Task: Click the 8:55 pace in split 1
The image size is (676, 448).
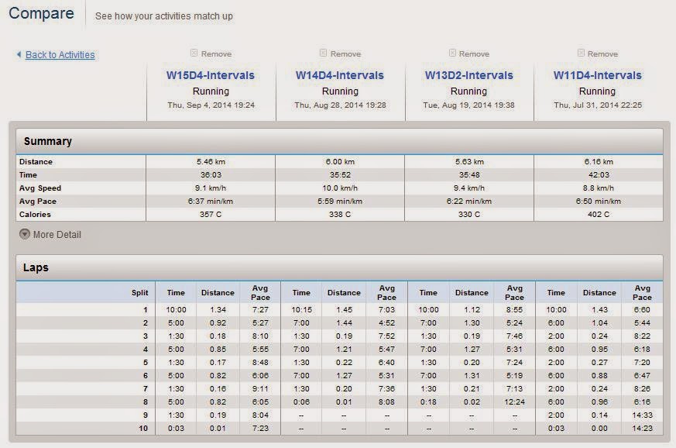Action: coord(514,310)
